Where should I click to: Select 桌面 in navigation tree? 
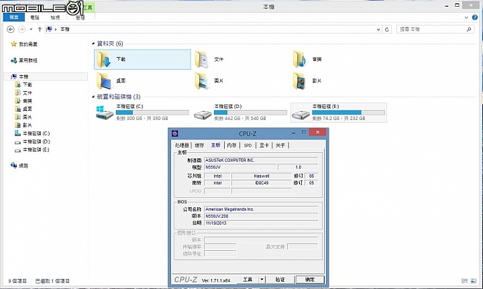coord(27,109)
